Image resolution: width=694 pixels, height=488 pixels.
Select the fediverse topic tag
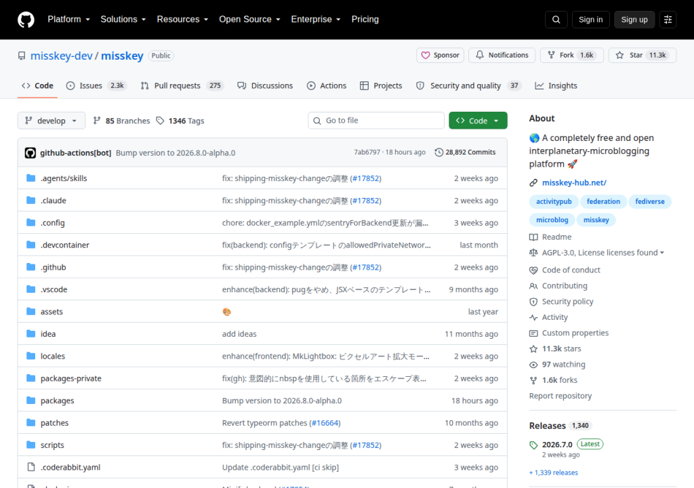(650, 201)
